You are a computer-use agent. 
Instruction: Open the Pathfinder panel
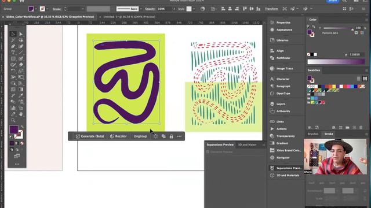click(283, 58)
